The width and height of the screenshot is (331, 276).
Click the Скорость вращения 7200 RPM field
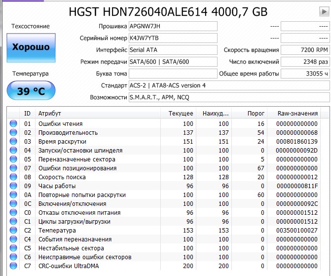point(305,50)
